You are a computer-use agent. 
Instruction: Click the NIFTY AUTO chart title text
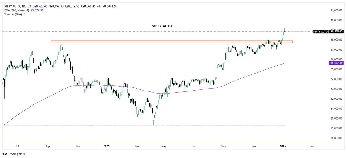[x=162, y=26]
